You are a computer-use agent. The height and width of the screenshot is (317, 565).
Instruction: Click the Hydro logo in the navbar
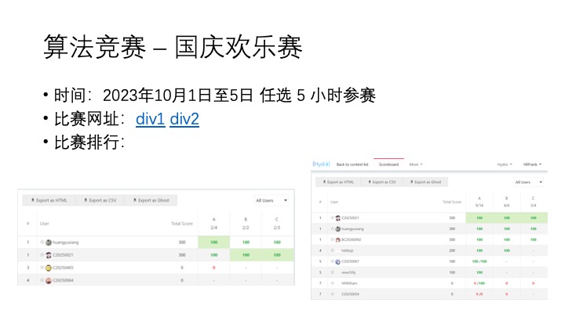322,164
